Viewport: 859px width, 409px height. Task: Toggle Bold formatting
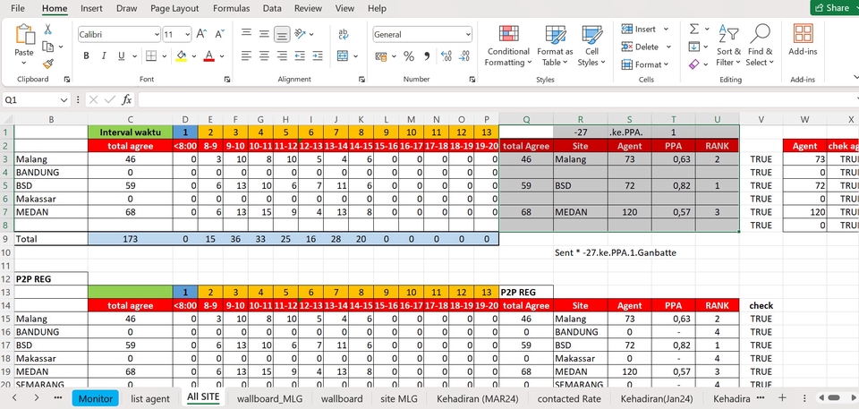point(86,55)
